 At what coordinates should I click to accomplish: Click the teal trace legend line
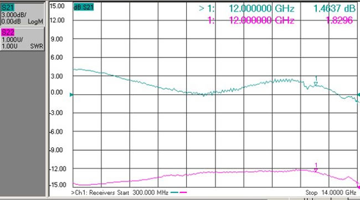pos(174,192)
